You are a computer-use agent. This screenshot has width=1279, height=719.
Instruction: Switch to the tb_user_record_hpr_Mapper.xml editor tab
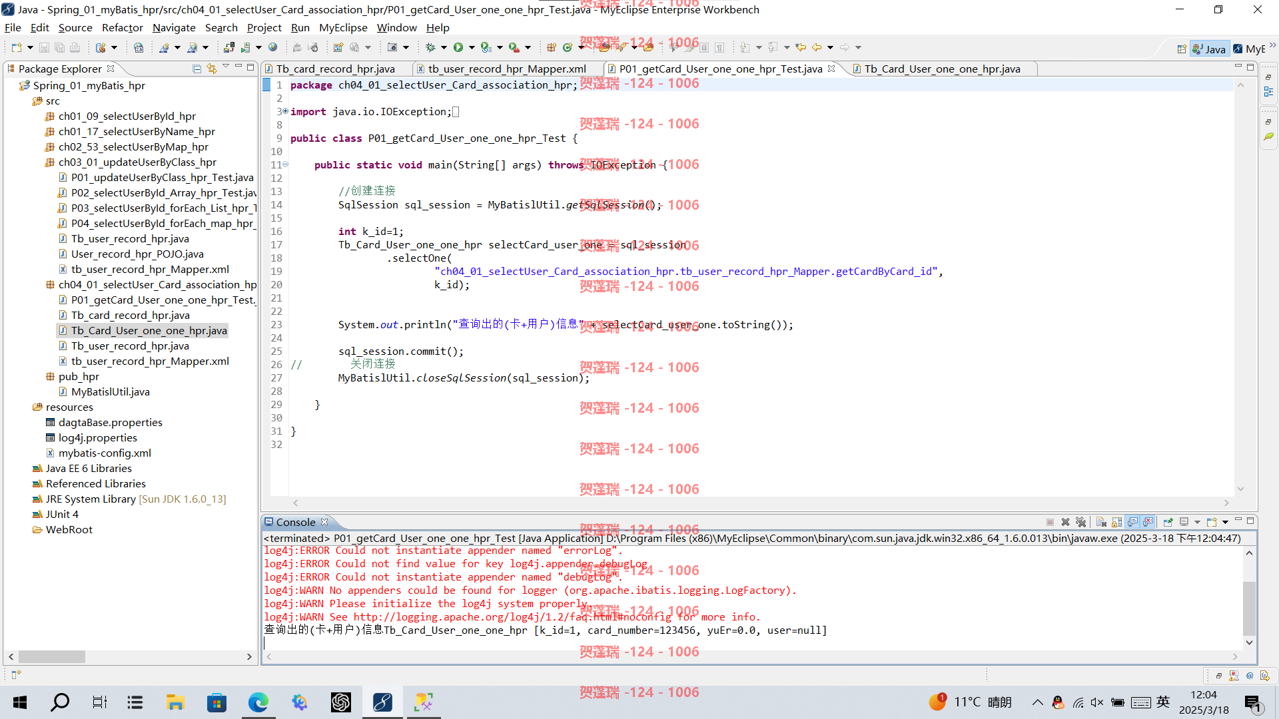(507, 69)
